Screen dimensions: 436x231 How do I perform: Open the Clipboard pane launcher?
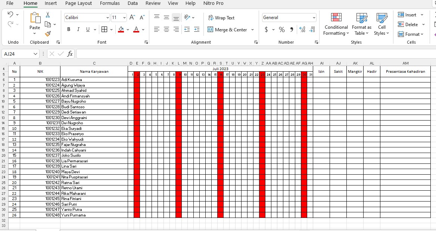coord(58,42)
